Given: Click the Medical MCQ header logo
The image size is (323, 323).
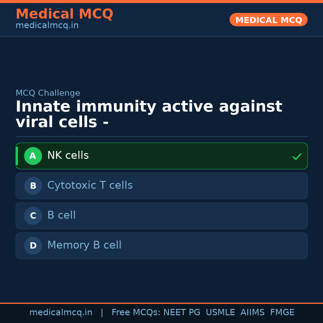Looking at the screenshot, I should [x=64, y=14].
